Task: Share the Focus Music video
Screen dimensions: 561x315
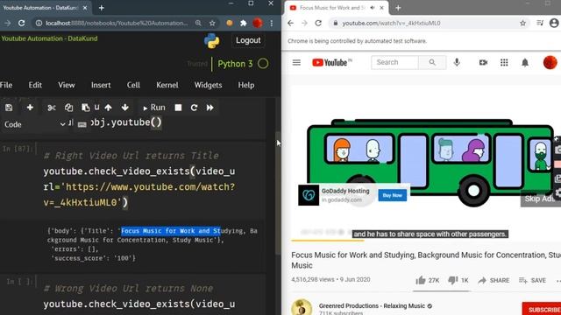Action: (494, 280)
